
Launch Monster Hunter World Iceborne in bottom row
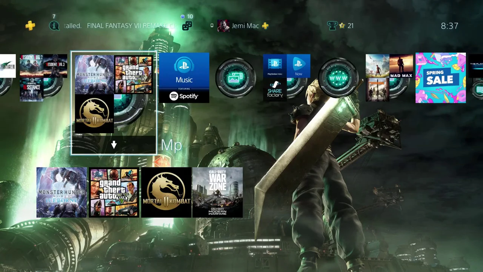coord(62,192)
